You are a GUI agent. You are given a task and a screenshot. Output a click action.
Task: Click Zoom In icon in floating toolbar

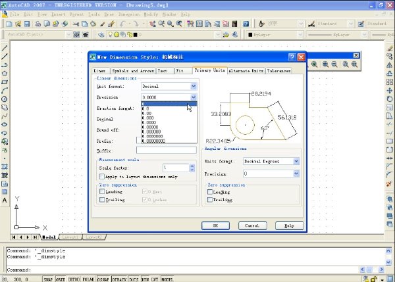(325, 64)
